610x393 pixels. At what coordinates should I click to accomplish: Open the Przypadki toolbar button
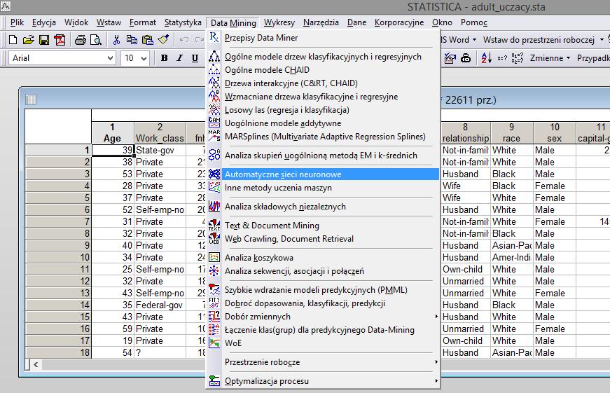point(593,58)
